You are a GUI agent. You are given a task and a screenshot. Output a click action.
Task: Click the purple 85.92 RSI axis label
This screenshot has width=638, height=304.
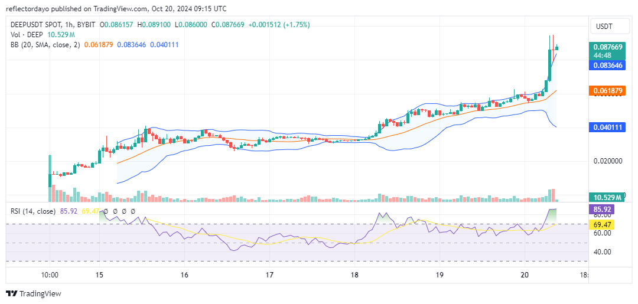point(602,210)
